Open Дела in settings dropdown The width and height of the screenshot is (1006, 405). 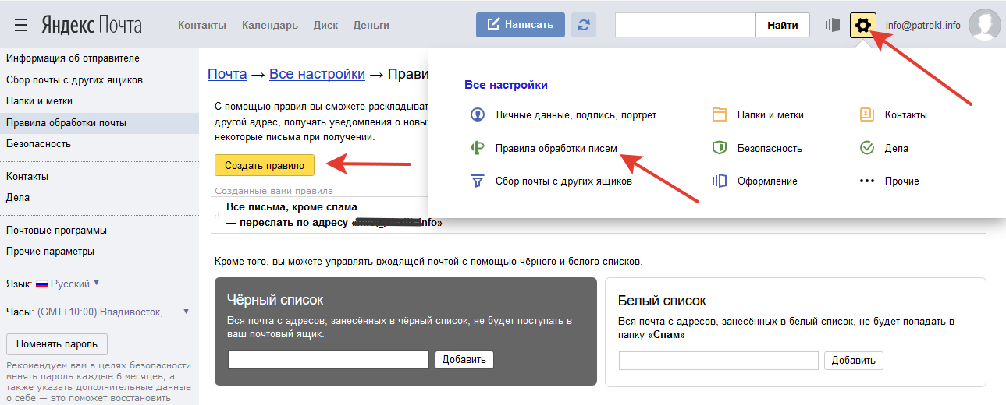click(x=897, y=148)
